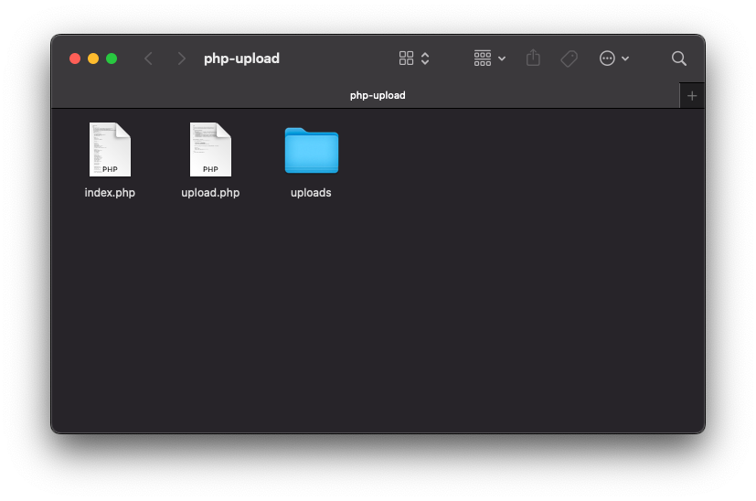Expand the More actions dropdown chevron
756x501 pixels.
pyautogui.click(x=625, y=59)
